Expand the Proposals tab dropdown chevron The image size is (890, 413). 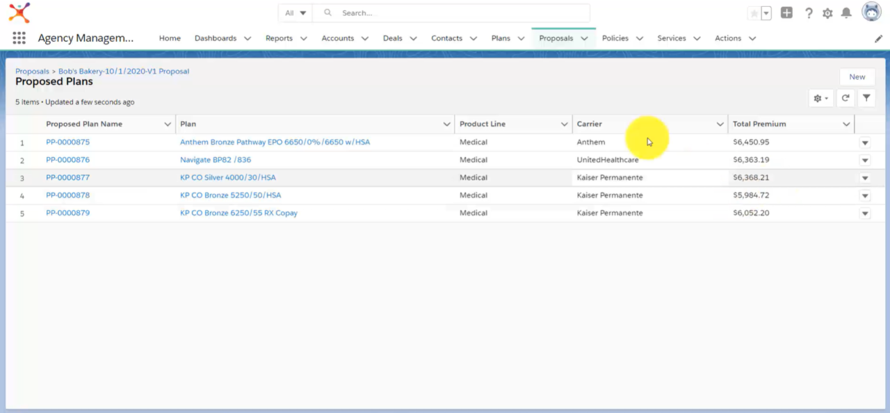pos(584,38)
